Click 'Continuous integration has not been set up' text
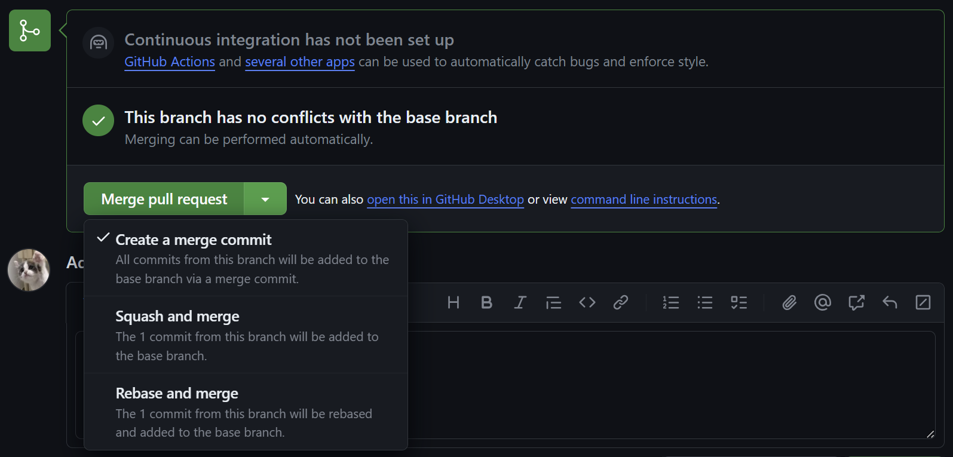 tap(289, 40)
